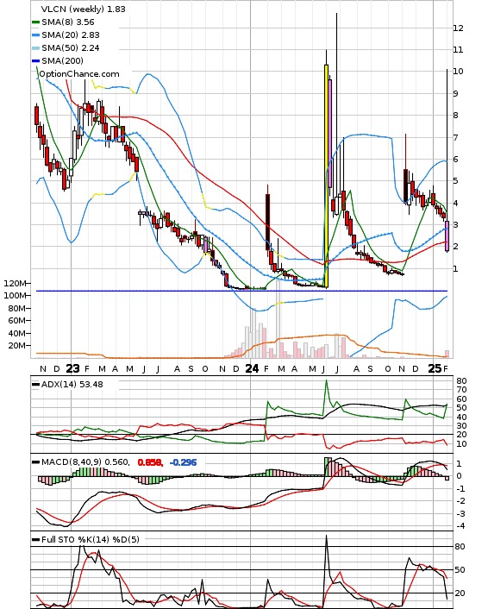Click the blue MACD value -0.296
The image size is (488, 609).
[183, 462]
